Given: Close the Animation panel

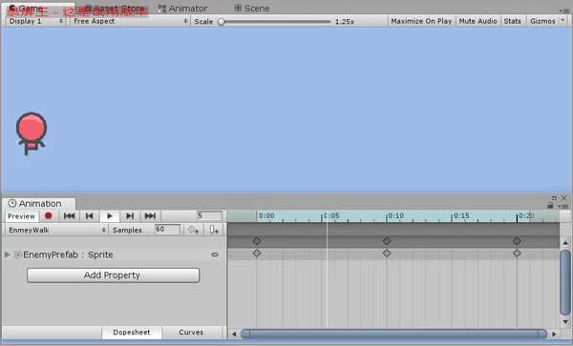Looking at the screenshot, I should [x=563, y=197].
